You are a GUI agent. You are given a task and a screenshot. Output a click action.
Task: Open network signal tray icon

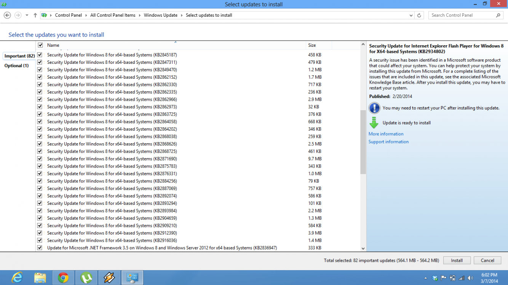click(462, 278)
